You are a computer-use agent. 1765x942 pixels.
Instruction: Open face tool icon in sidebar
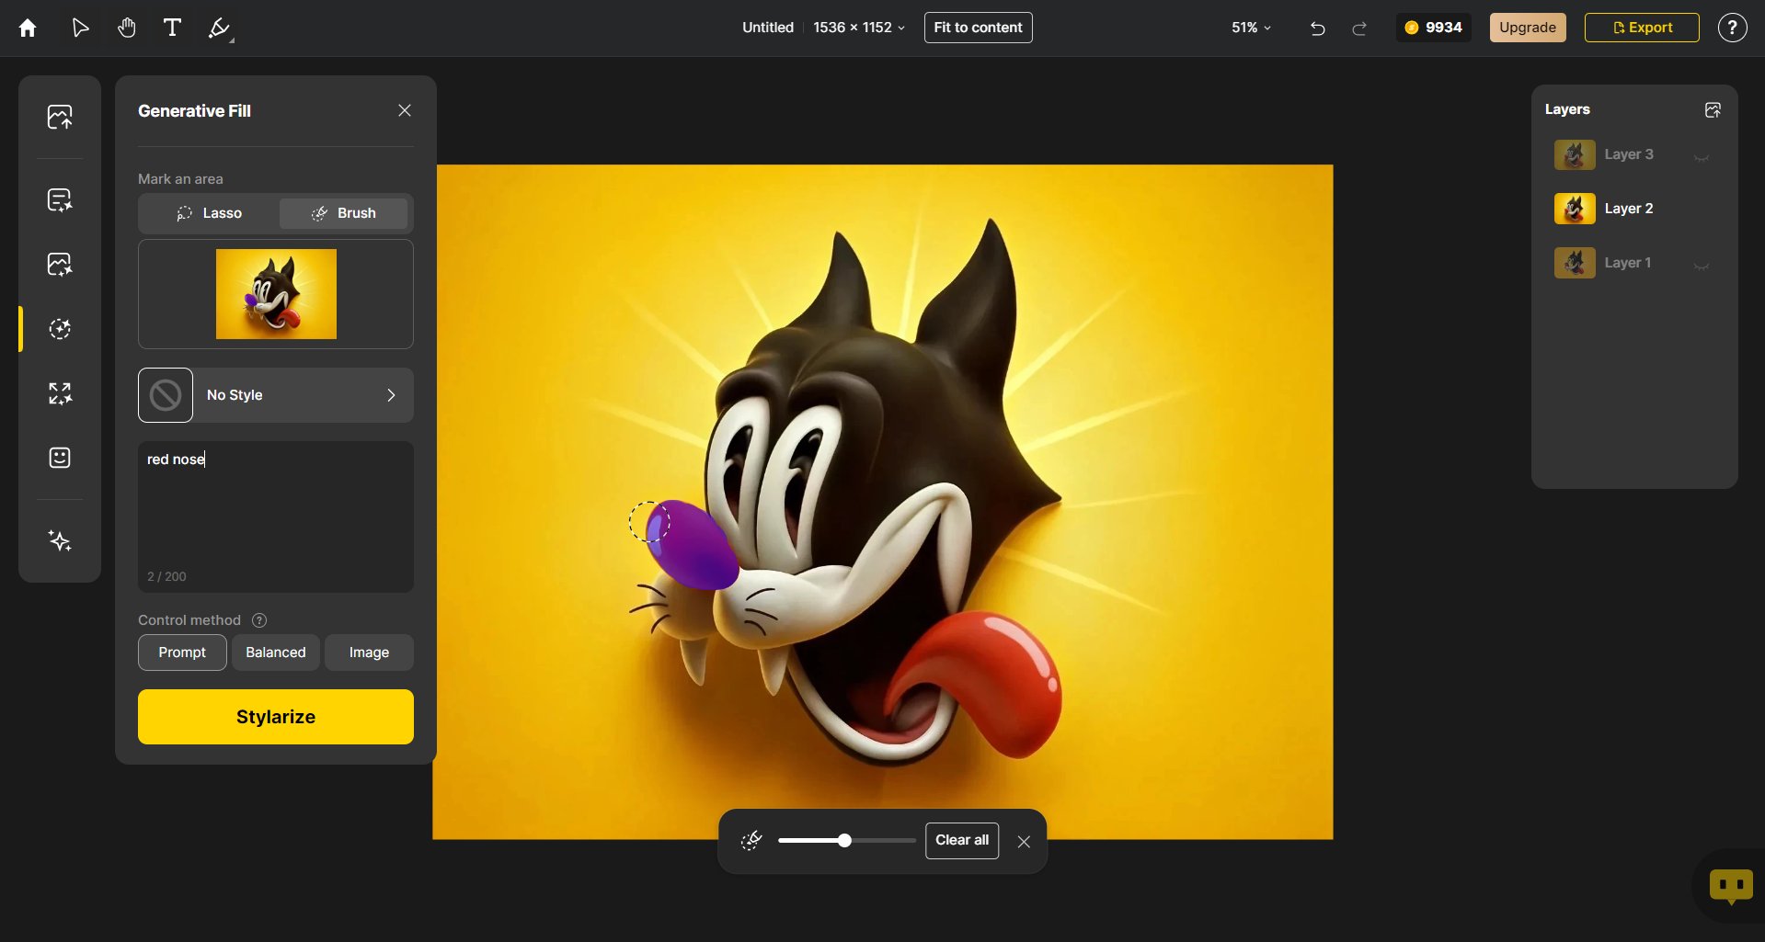pyautogui.click(x=60, y=458)
